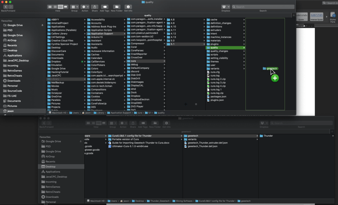Switch to icon view in top toolbar
The image size is (338, 205).
coord(50,7)
